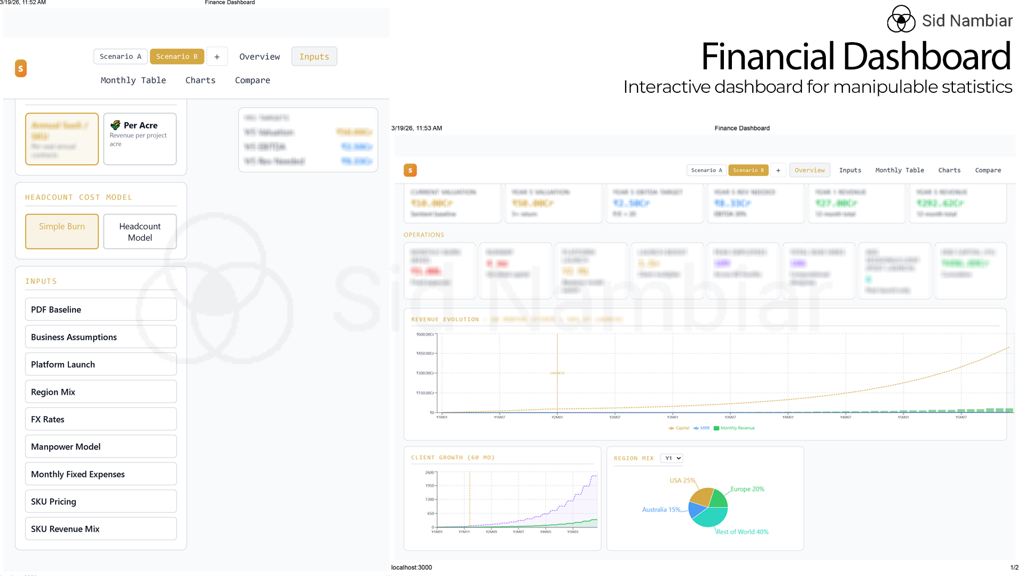
Task: Click the Rest of World 40% pie slice
Action: click(712, 517)
